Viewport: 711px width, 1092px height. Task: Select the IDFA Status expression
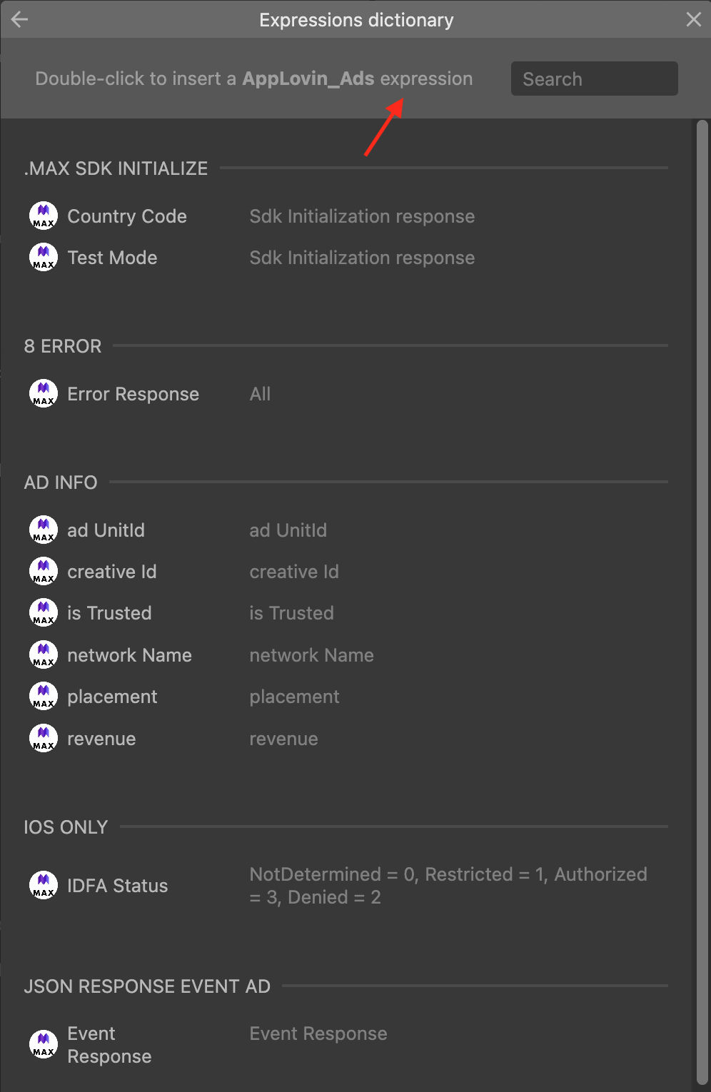(x=117, y=886)
